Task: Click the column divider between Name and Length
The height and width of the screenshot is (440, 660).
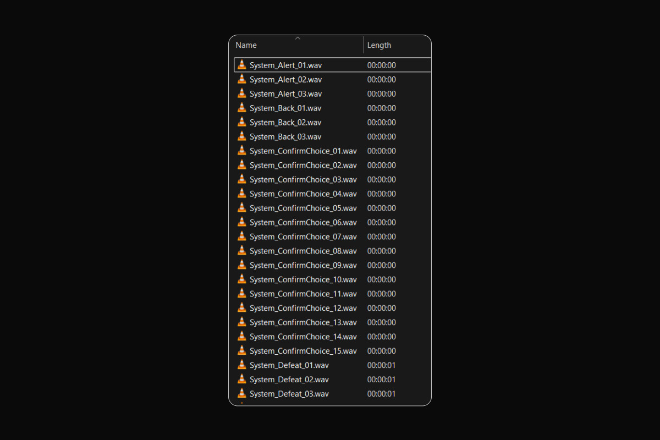Action: [364, 45]
